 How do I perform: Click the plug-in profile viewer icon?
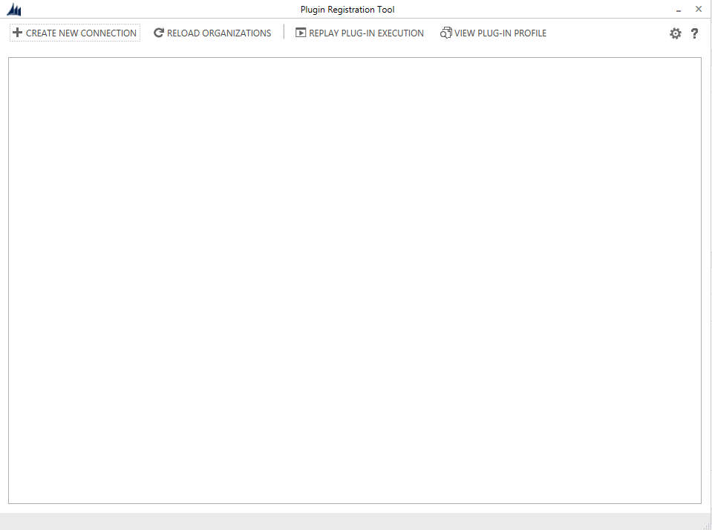[445, 33]
